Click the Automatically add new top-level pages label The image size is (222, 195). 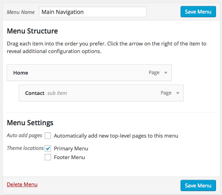point(116,136)
